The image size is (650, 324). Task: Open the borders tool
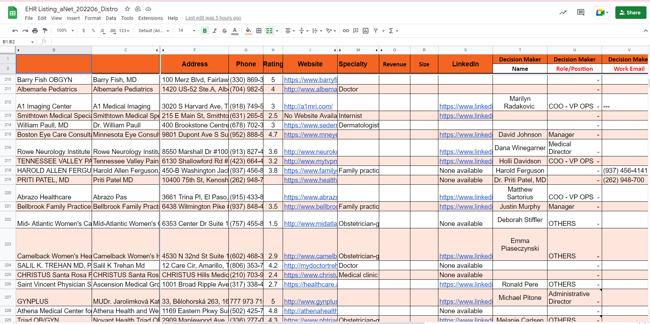[259, 31]
